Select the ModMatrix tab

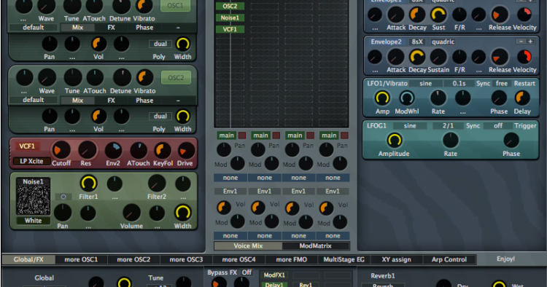point(315,246)
